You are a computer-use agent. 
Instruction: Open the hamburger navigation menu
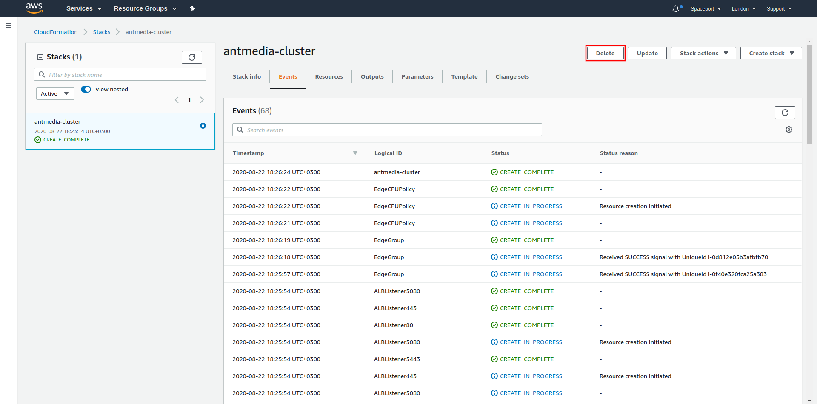pos(9,25)
